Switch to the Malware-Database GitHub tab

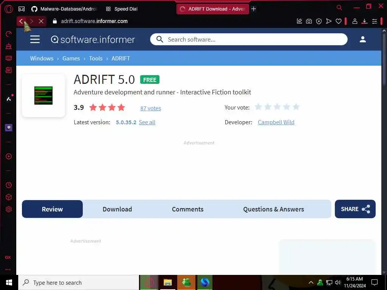pos(64,9)
